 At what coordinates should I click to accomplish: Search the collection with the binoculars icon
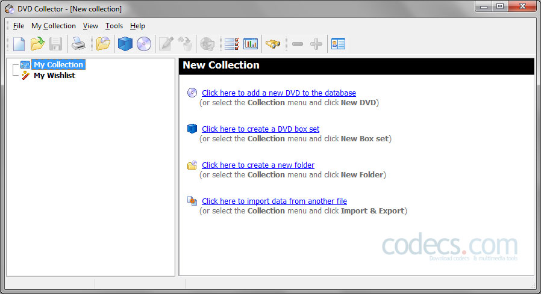coord(273,44)
